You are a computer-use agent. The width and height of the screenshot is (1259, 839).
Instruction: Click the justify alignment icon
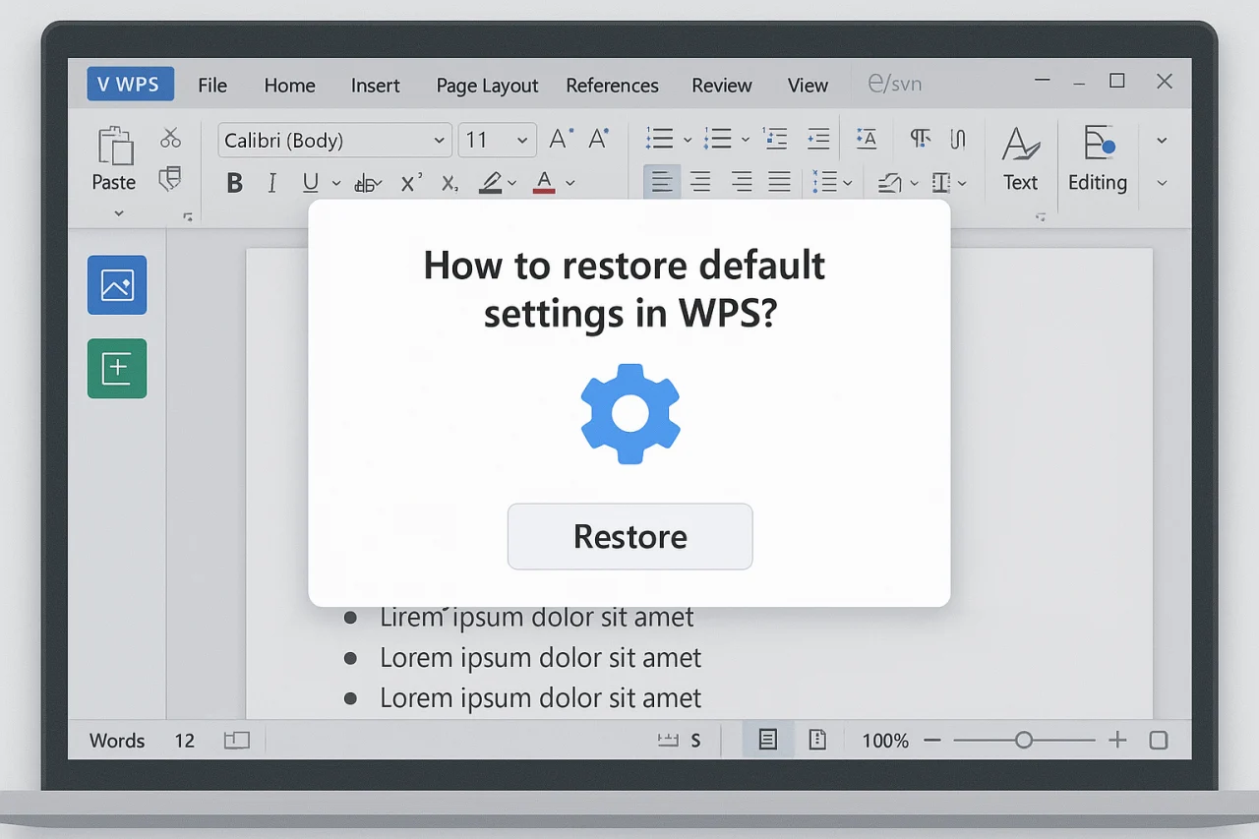point(779,182)
